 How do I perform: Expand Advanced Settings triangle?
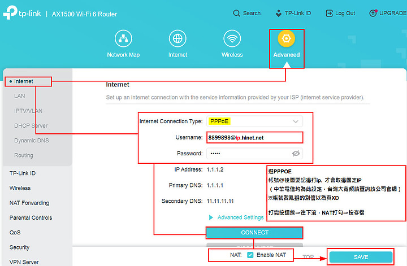pyautogui.click(x=211, y=217)
